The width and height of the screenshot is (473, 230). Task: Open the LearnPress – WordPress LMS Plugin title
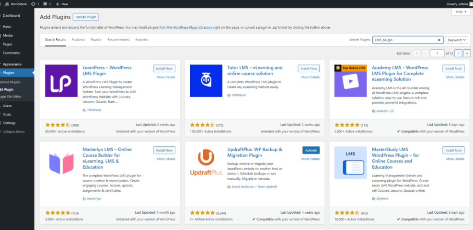[x=107, y=70]
